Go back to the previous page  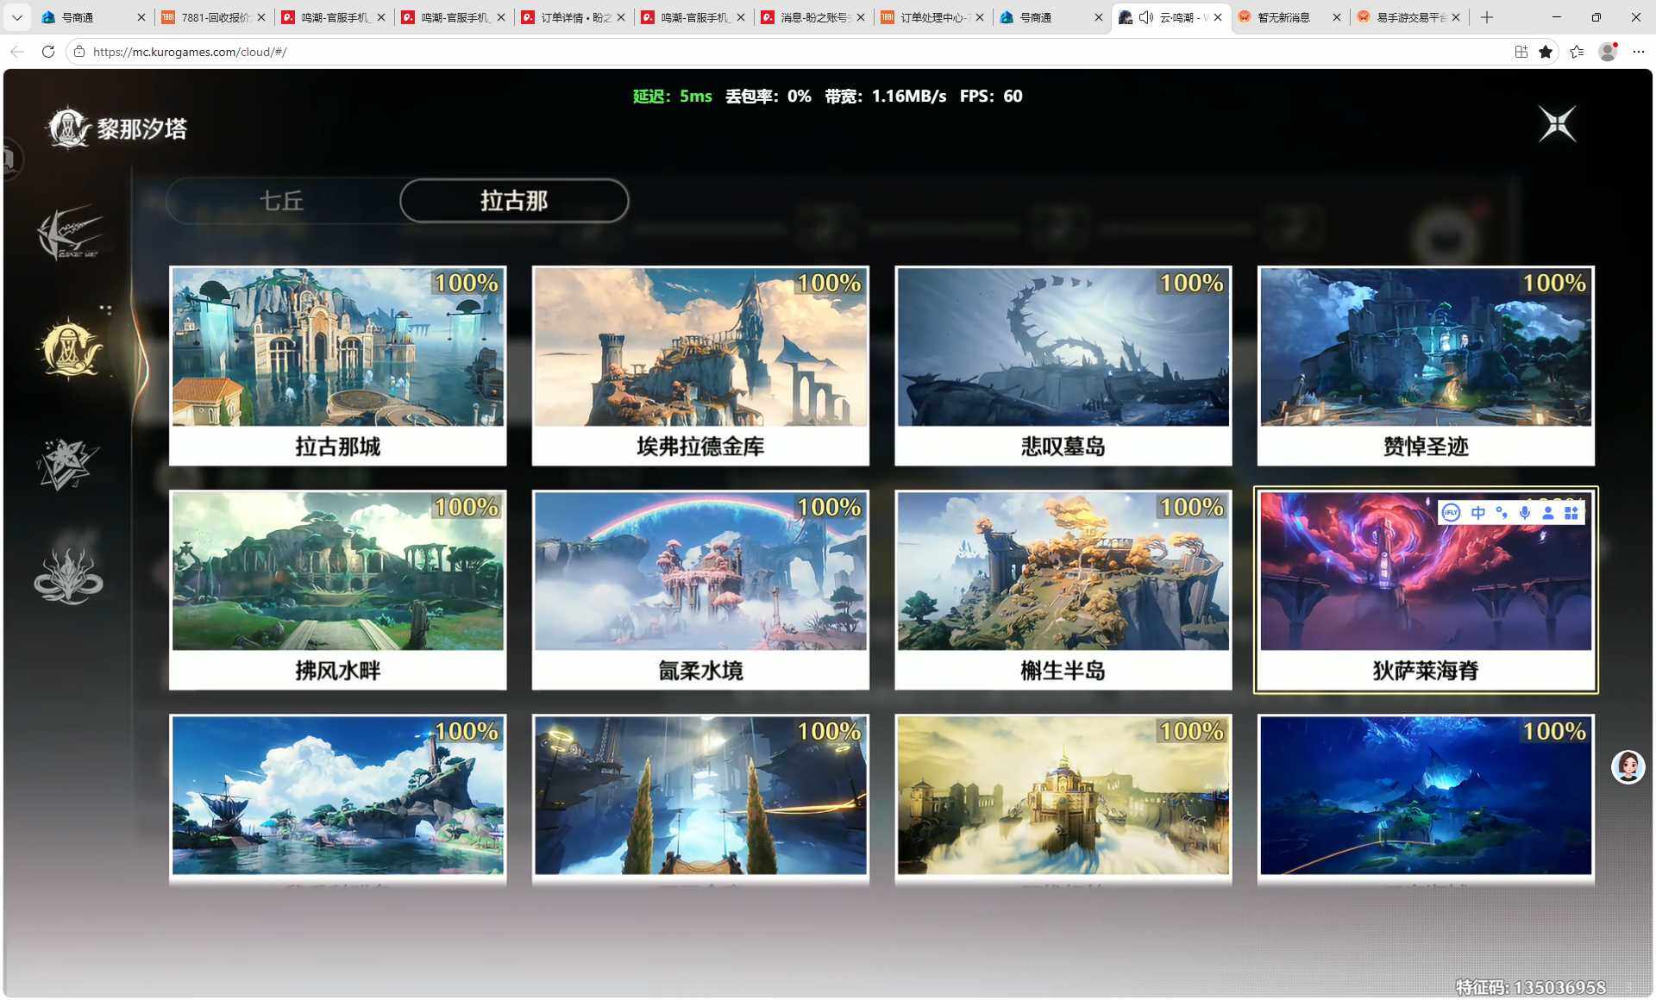(17, 52)
